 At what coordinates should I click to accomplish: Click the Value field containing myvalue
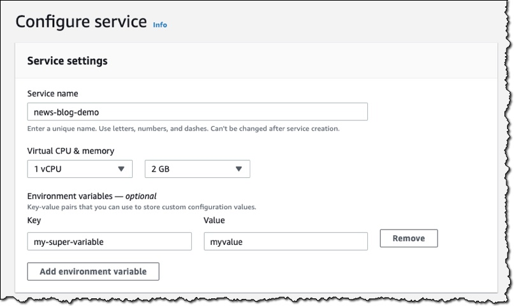pyautogui.click(x=285, y=241)
